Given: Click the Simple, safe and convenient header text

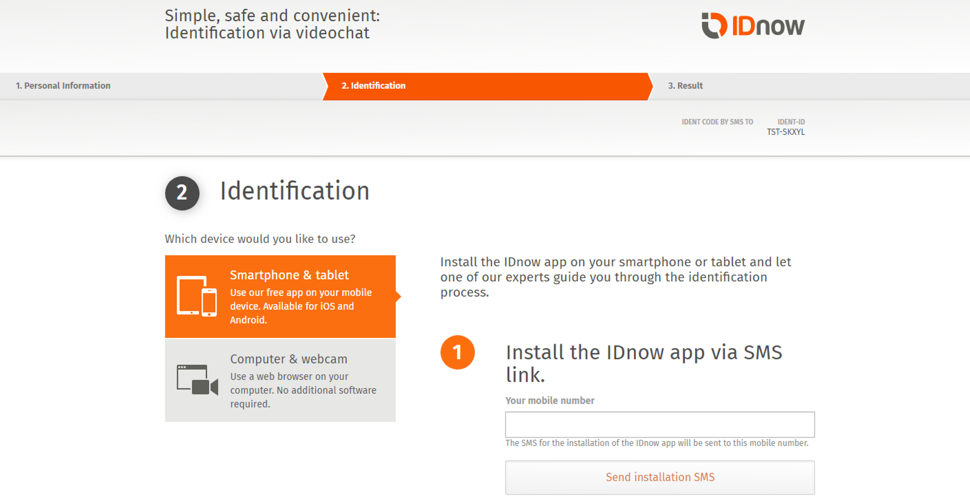Looking at the screenshot, I should tap(273, 24).
